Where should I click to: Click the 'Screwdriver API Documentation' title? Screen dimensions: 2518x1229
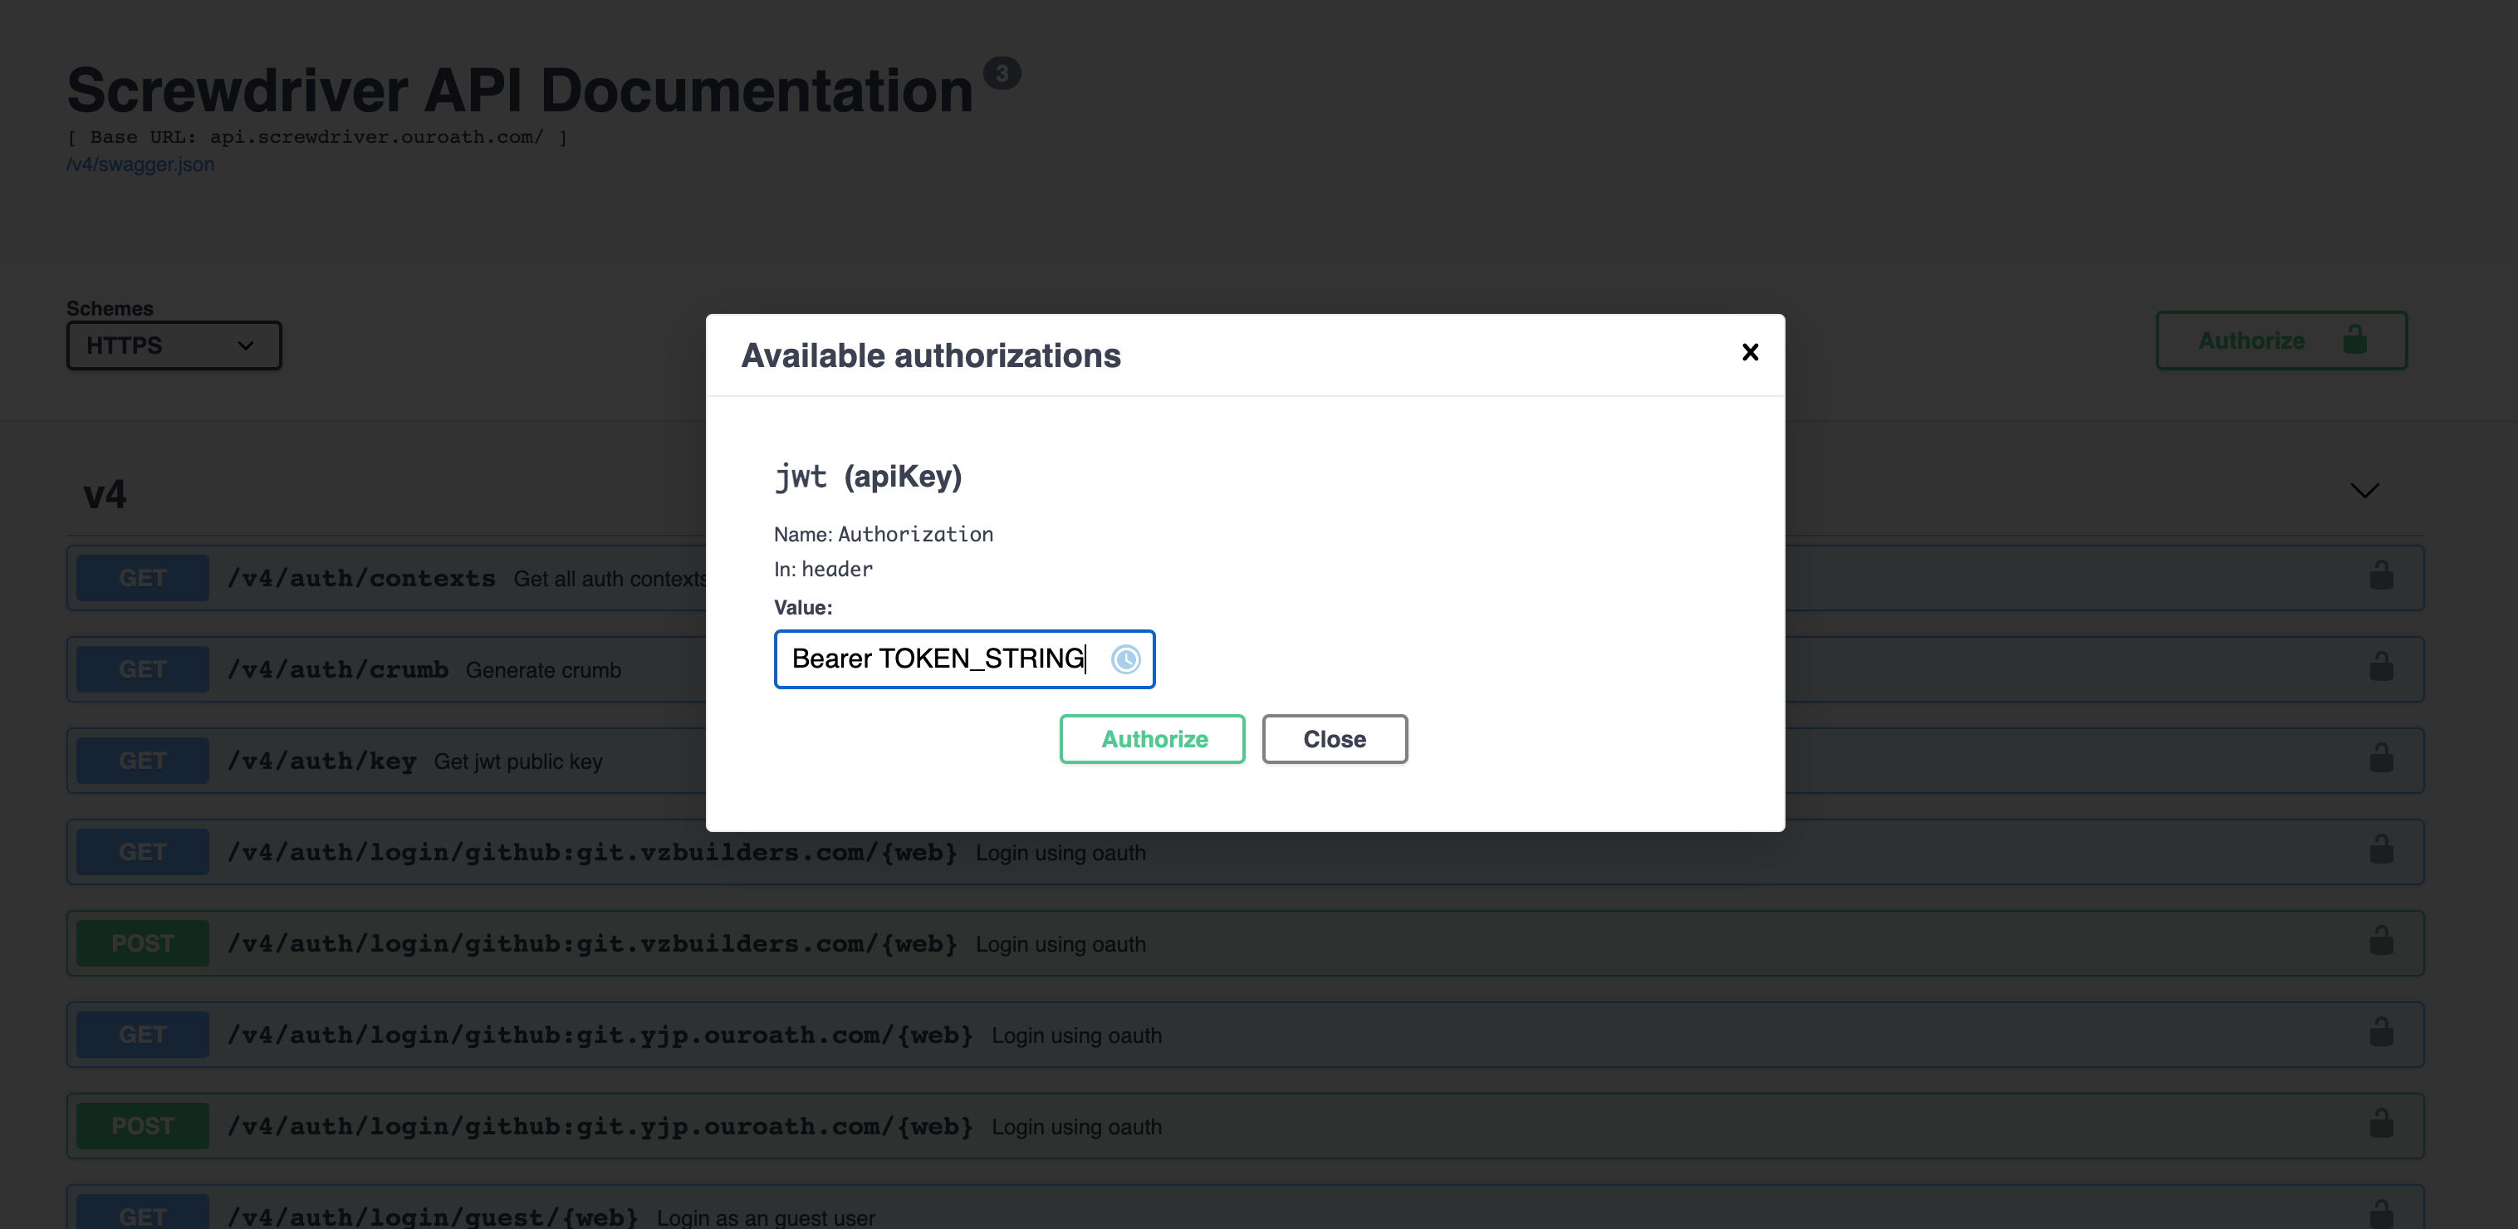click(x=520, y=90)
